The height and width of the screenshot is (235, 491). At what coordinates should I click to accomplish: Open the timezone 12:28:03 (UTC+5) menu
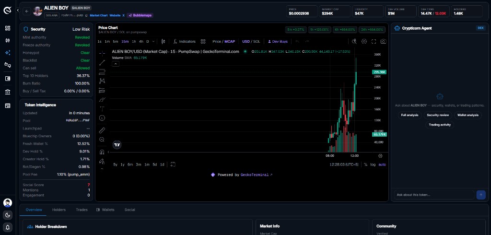(x=344, y=164)
